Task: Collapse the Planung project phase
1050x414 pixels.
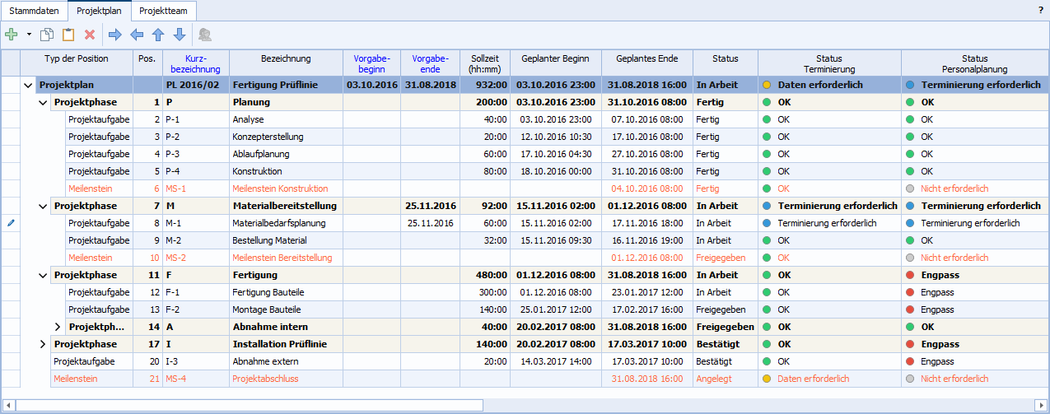Action: pyautogui.click(x=43, y=102)
